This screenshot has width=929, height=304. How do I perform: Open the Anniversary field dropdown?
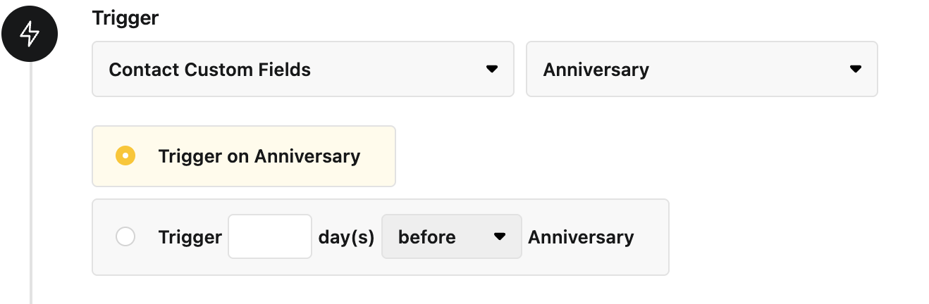(702, 69)
